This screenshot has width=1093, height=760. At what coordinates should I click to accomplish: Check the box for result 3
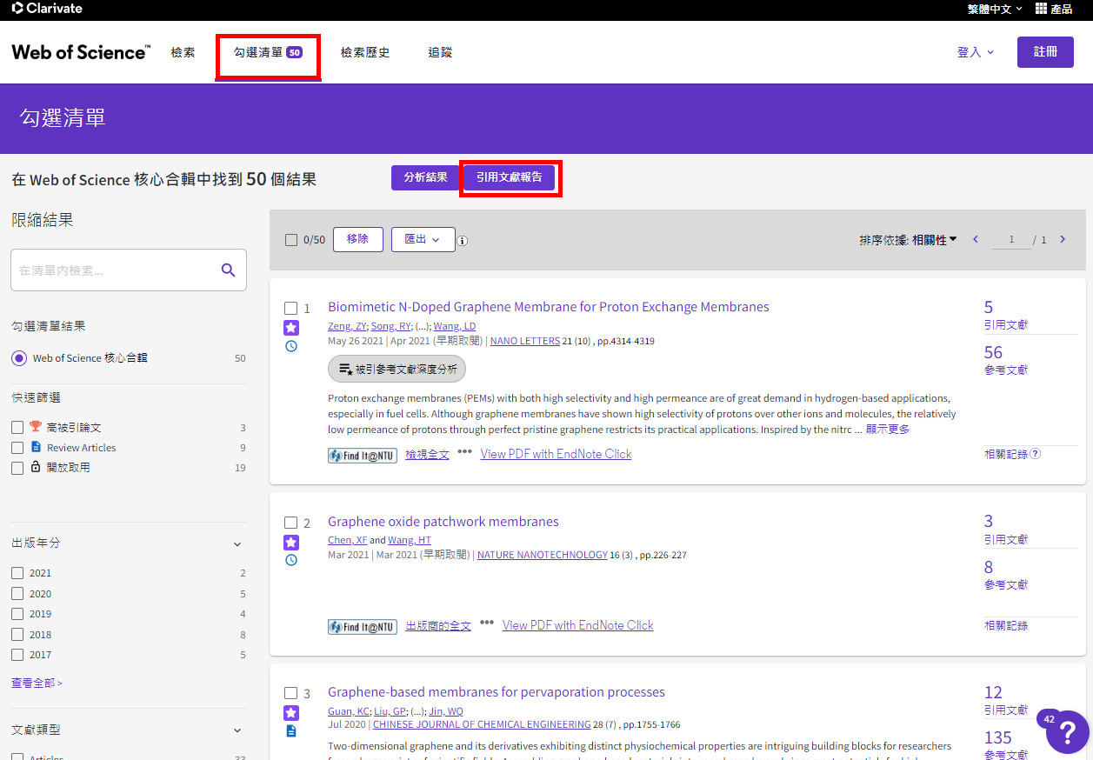click(x=291, y=693)
